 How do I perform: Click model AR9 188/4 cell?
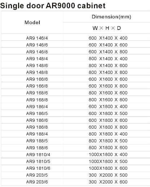(37, 134)
